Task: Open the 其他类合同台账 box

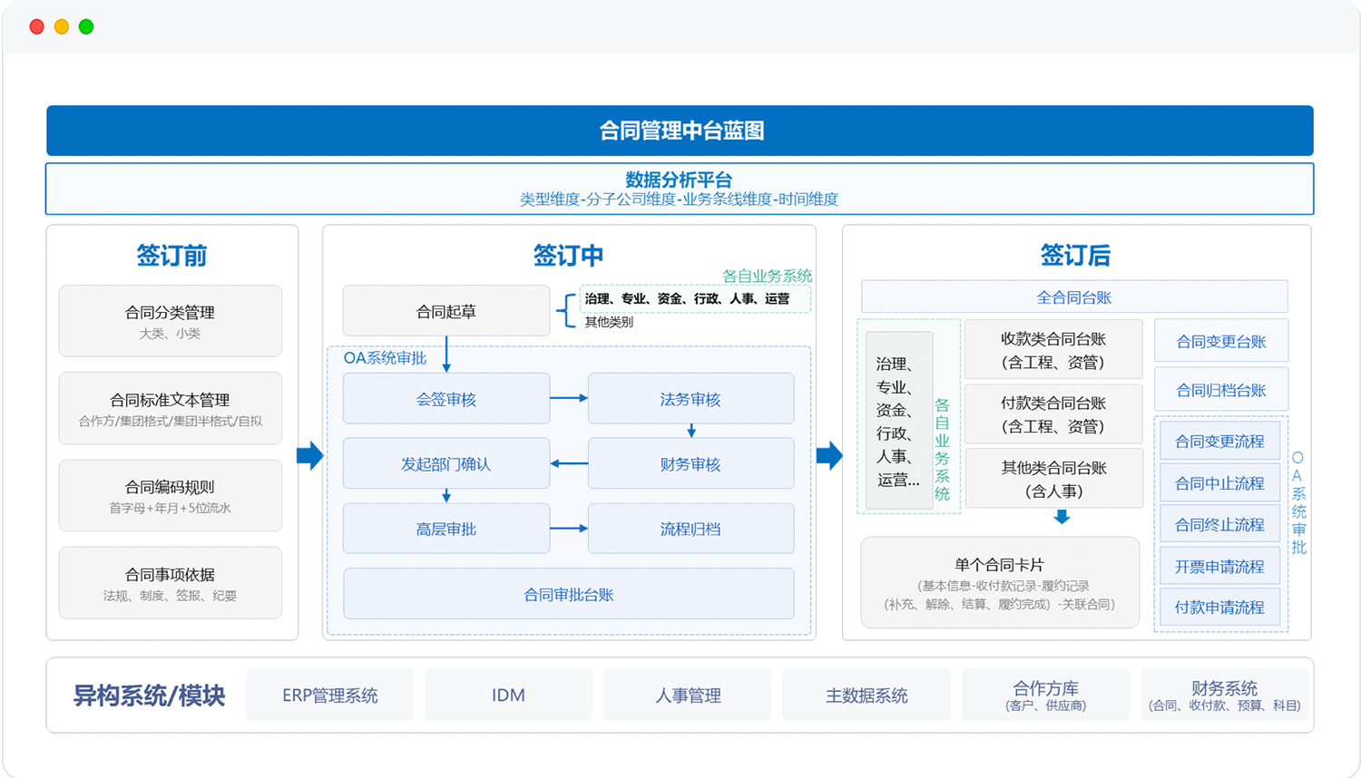Action: click(1053, 479)
